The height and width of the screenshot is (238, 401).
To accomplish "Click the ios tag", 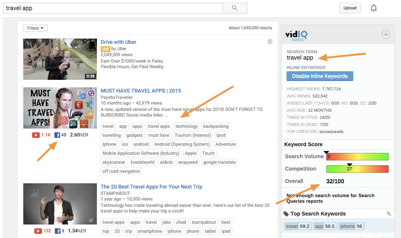I will pyautogui.click(x=125, y=144).
